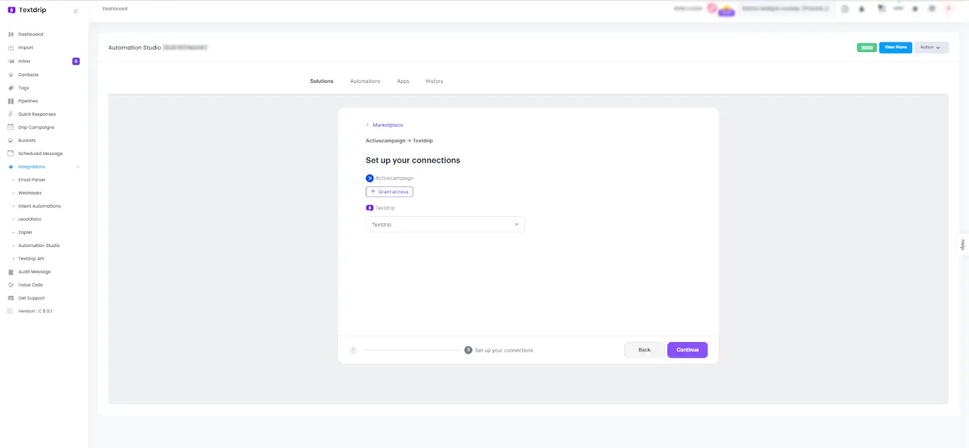This screenshot has width=969, height=448.
Task: Click the green 2000 credits badge
Action: 867,48
